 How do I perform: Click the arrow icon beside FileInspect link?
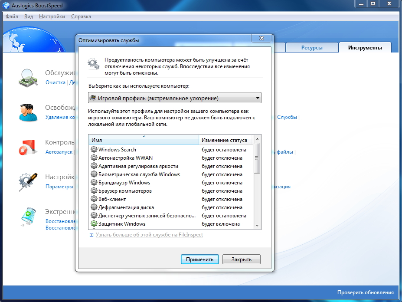[x=91, y=235]
